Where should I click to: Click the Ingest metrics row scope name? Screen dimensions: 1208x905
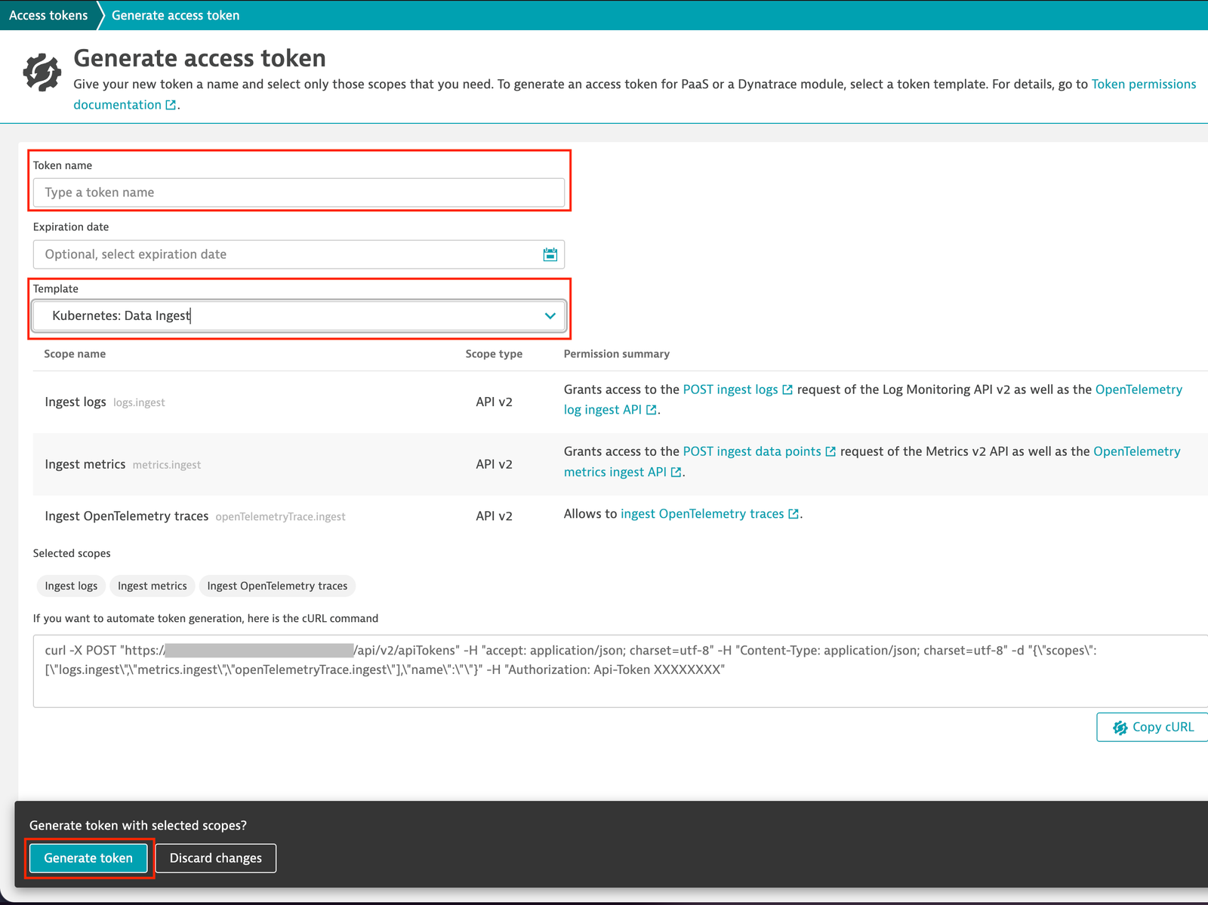85,464
